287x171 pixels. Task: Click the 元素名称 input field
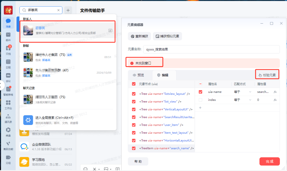[x=211, y=49]
